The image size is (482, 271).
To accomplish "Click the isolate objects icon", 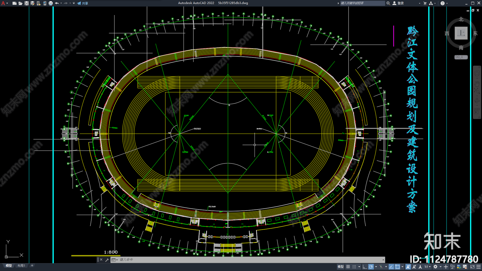I will [452, 267].
